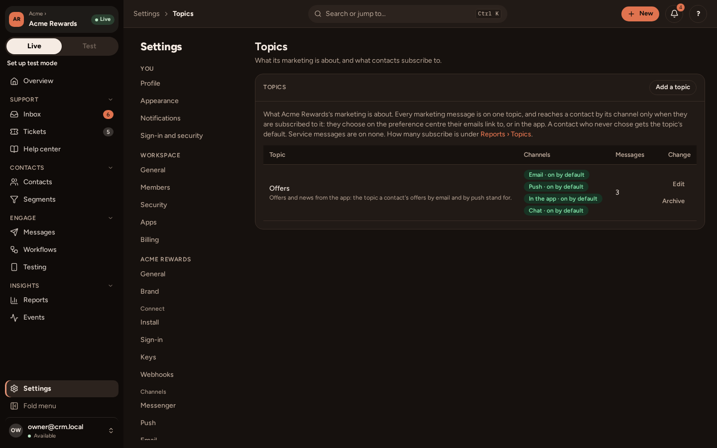Click Settings in the breadcrumb
Image resolution: width=717 pixels, height=448 pixels.
pyautogui.click(x=146, y=14)
